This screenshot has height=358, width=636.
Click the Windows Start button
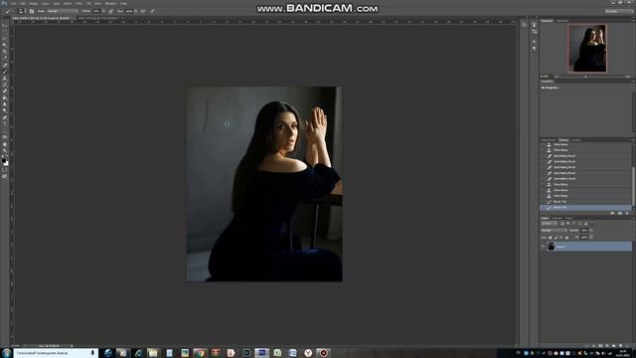pos(6,353)
